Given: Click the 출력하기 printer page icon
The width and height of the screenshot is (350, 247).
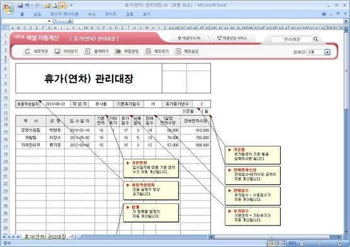Looking at the screenshot, I should point(87,52).
